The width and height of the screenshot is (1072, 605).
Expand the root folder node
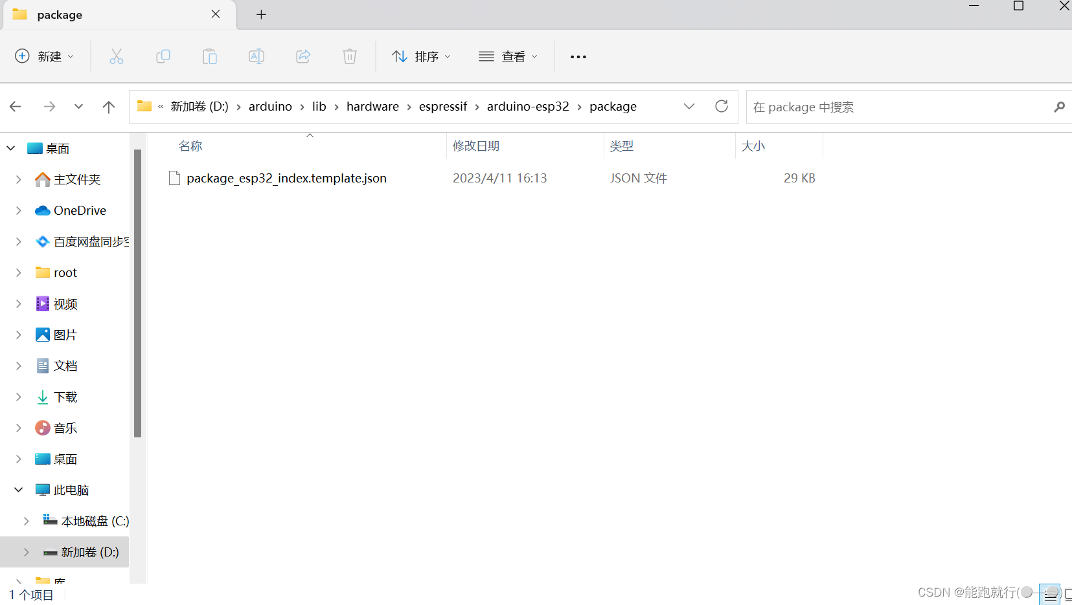[19, 272]
